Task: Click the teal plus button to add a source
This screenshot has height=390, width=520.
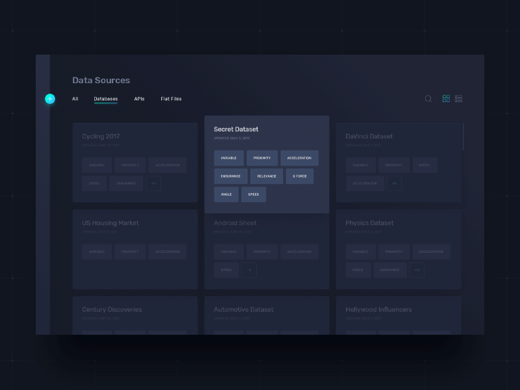Action: (50, 99)
